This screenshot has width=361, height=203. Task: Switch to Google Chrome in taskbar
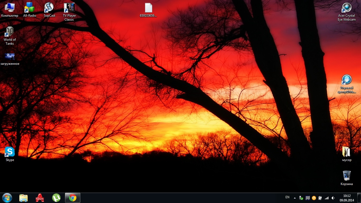coord(73,198)
